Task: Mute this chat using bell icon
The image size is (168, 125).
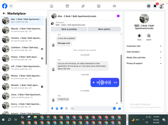Action: point(139,36)
